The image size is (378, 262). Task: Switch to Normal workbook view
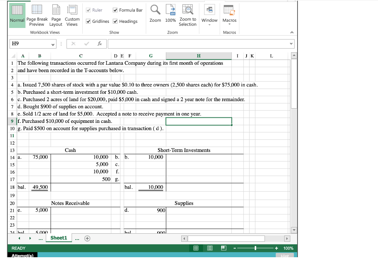(17, 15)
